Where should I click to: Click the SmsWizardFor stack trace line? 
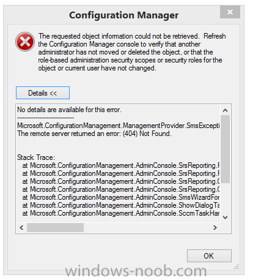[x=121, y=197]
